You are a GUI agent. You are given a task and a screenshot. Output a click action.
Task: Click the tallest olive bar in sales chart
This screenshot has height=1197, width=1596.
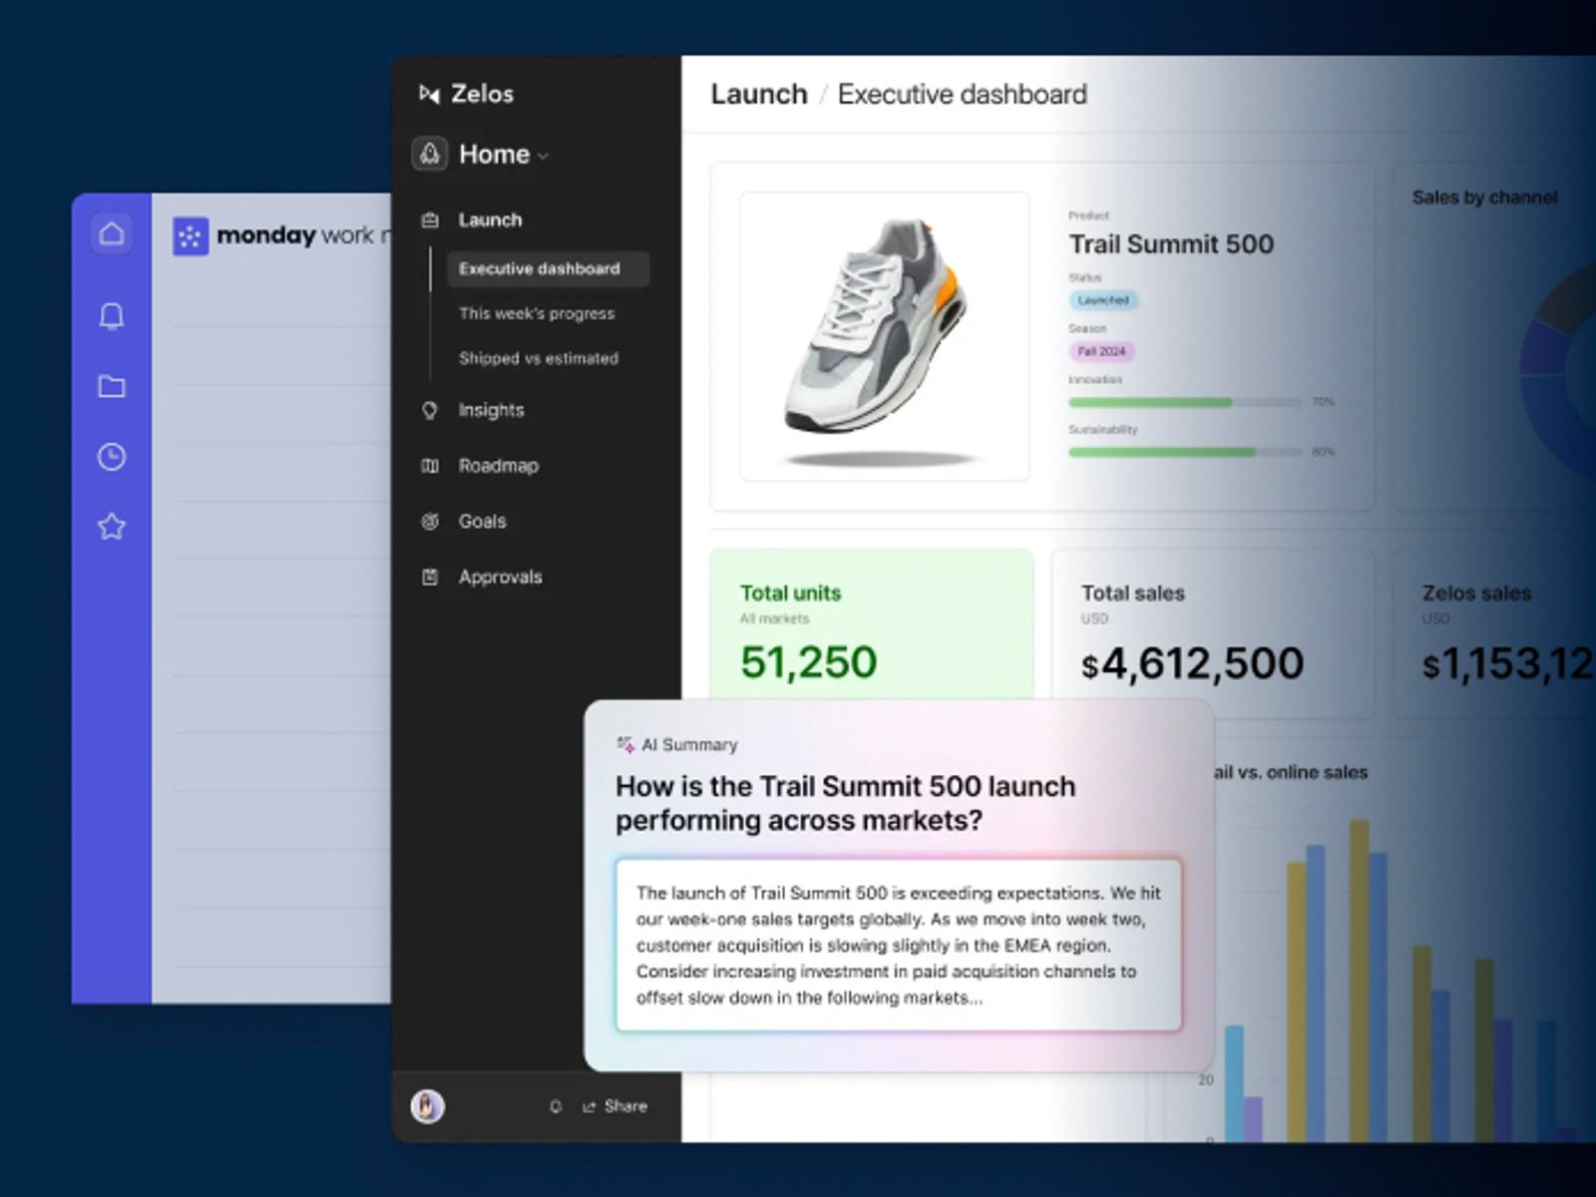[1359, 981]
